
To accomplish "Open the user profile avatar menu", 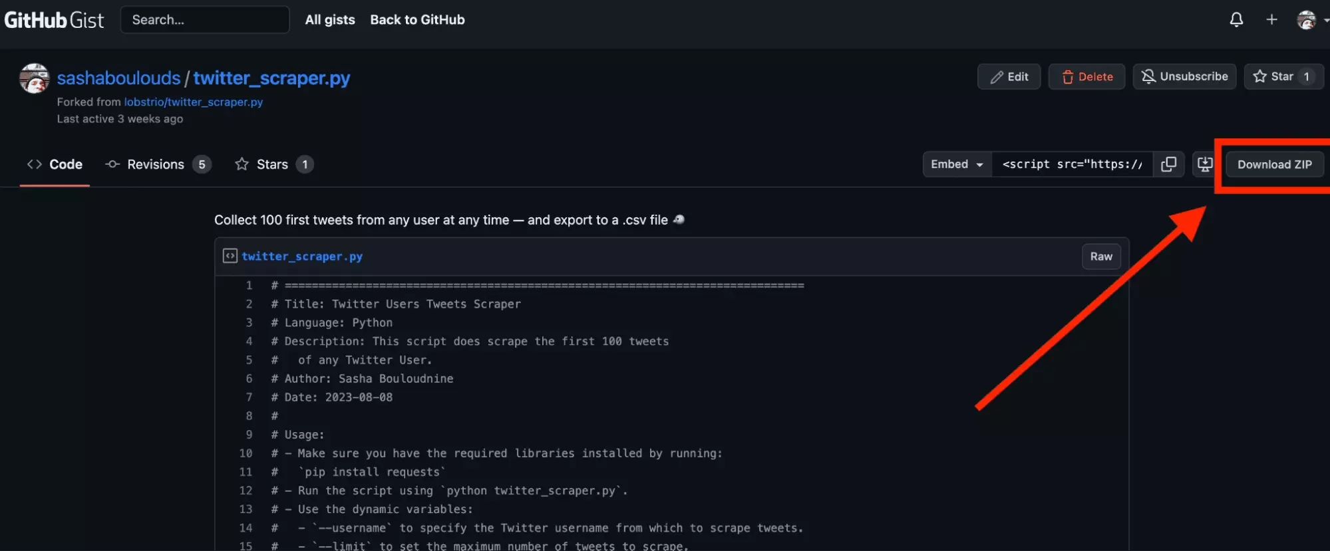I will coord(1307,20).
